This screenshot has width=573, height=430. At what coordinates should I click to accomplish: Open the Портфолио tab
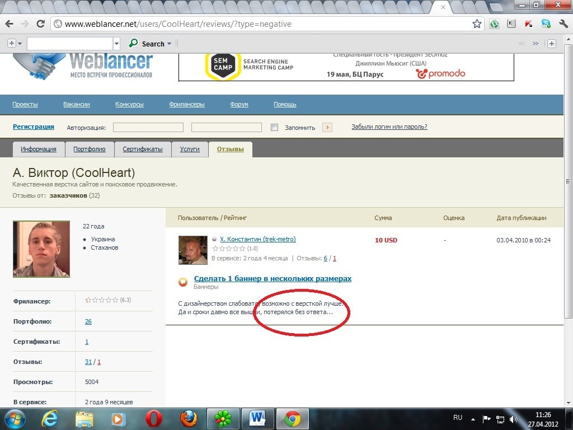[90, 149]
